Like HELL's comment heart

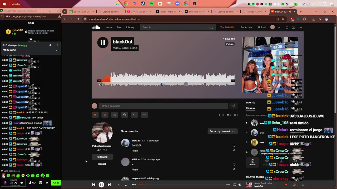[x=234, y=165]
